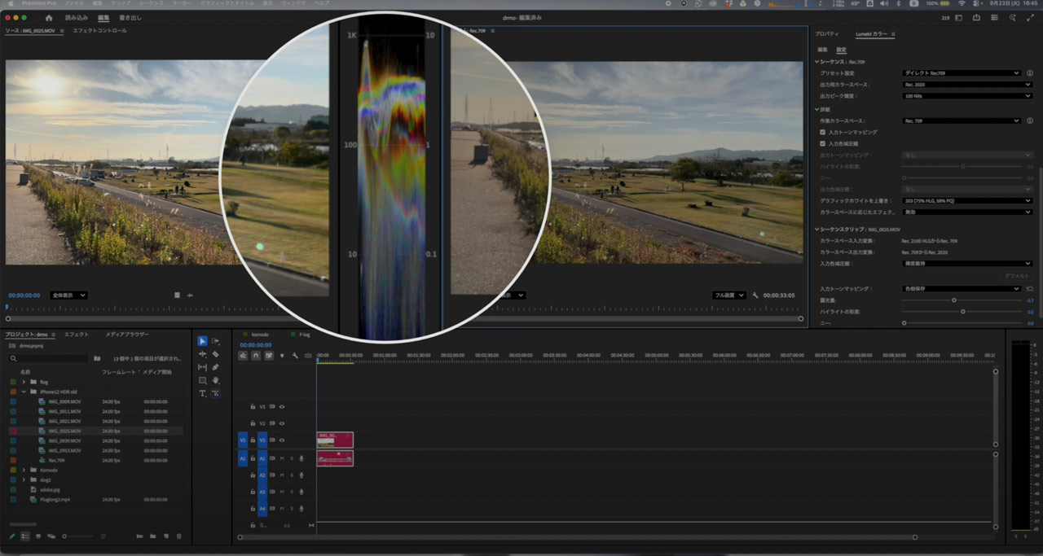Select the Hand tool
The width and height of the screenshot is (1043, 556).
pyautogui.click(x=215, y=380)
